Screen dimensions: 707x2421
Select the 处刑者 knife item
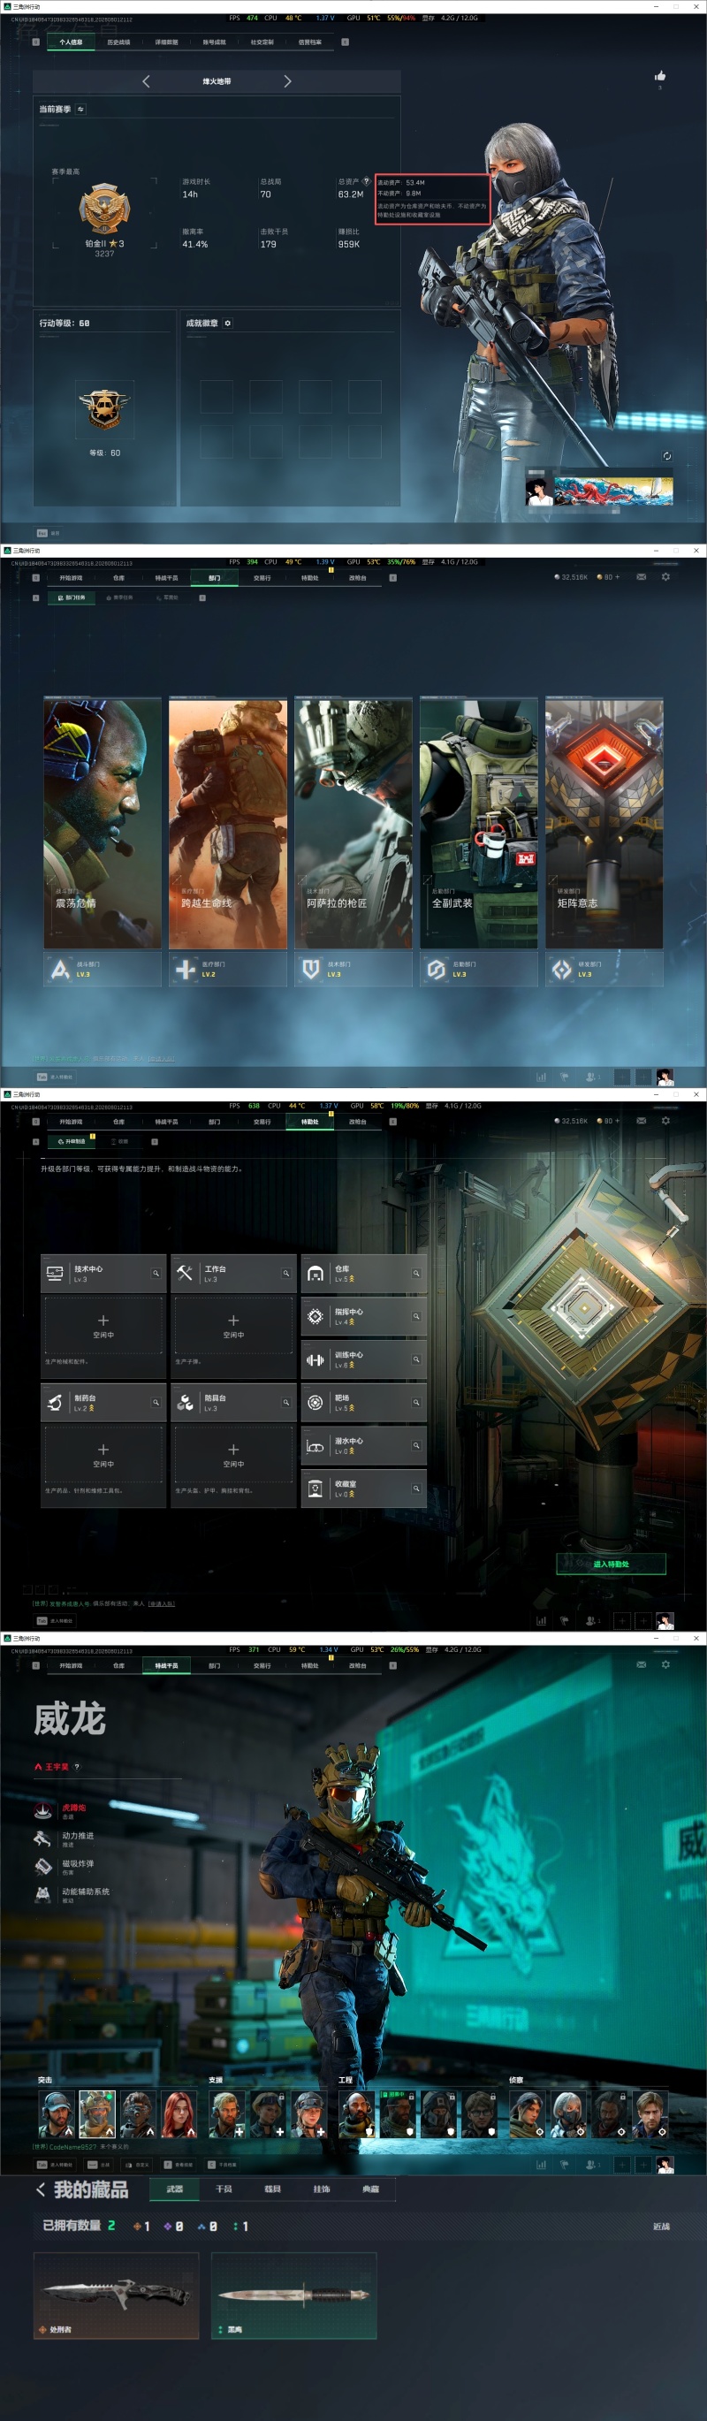[x=117, y=2295]
